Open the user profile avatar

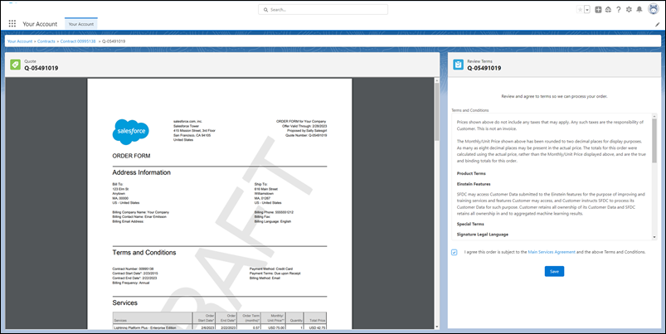(654, 9)
